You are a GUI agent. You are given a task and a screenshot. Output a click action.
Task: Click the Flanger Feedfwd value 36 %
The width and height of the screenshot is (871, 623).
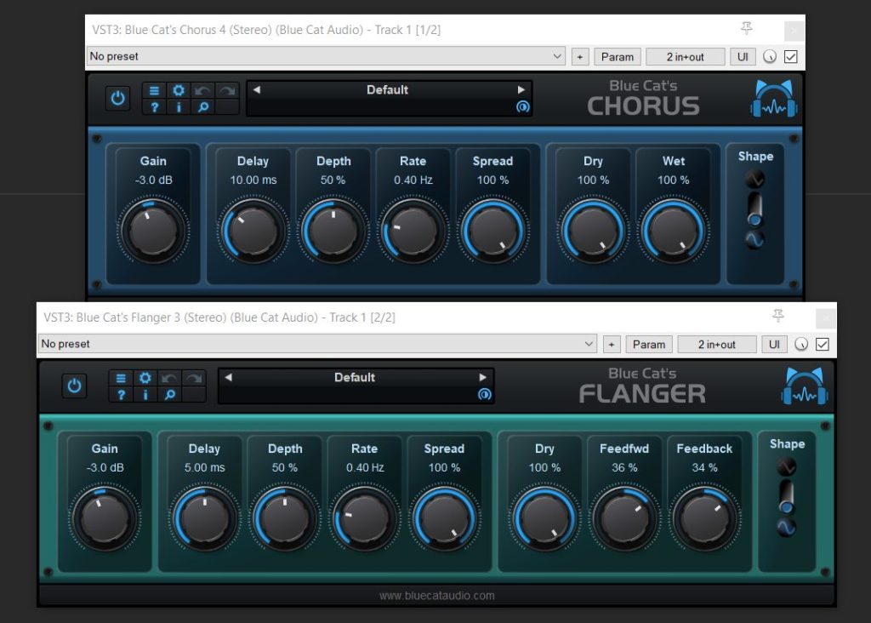click(x=624, y=468)
